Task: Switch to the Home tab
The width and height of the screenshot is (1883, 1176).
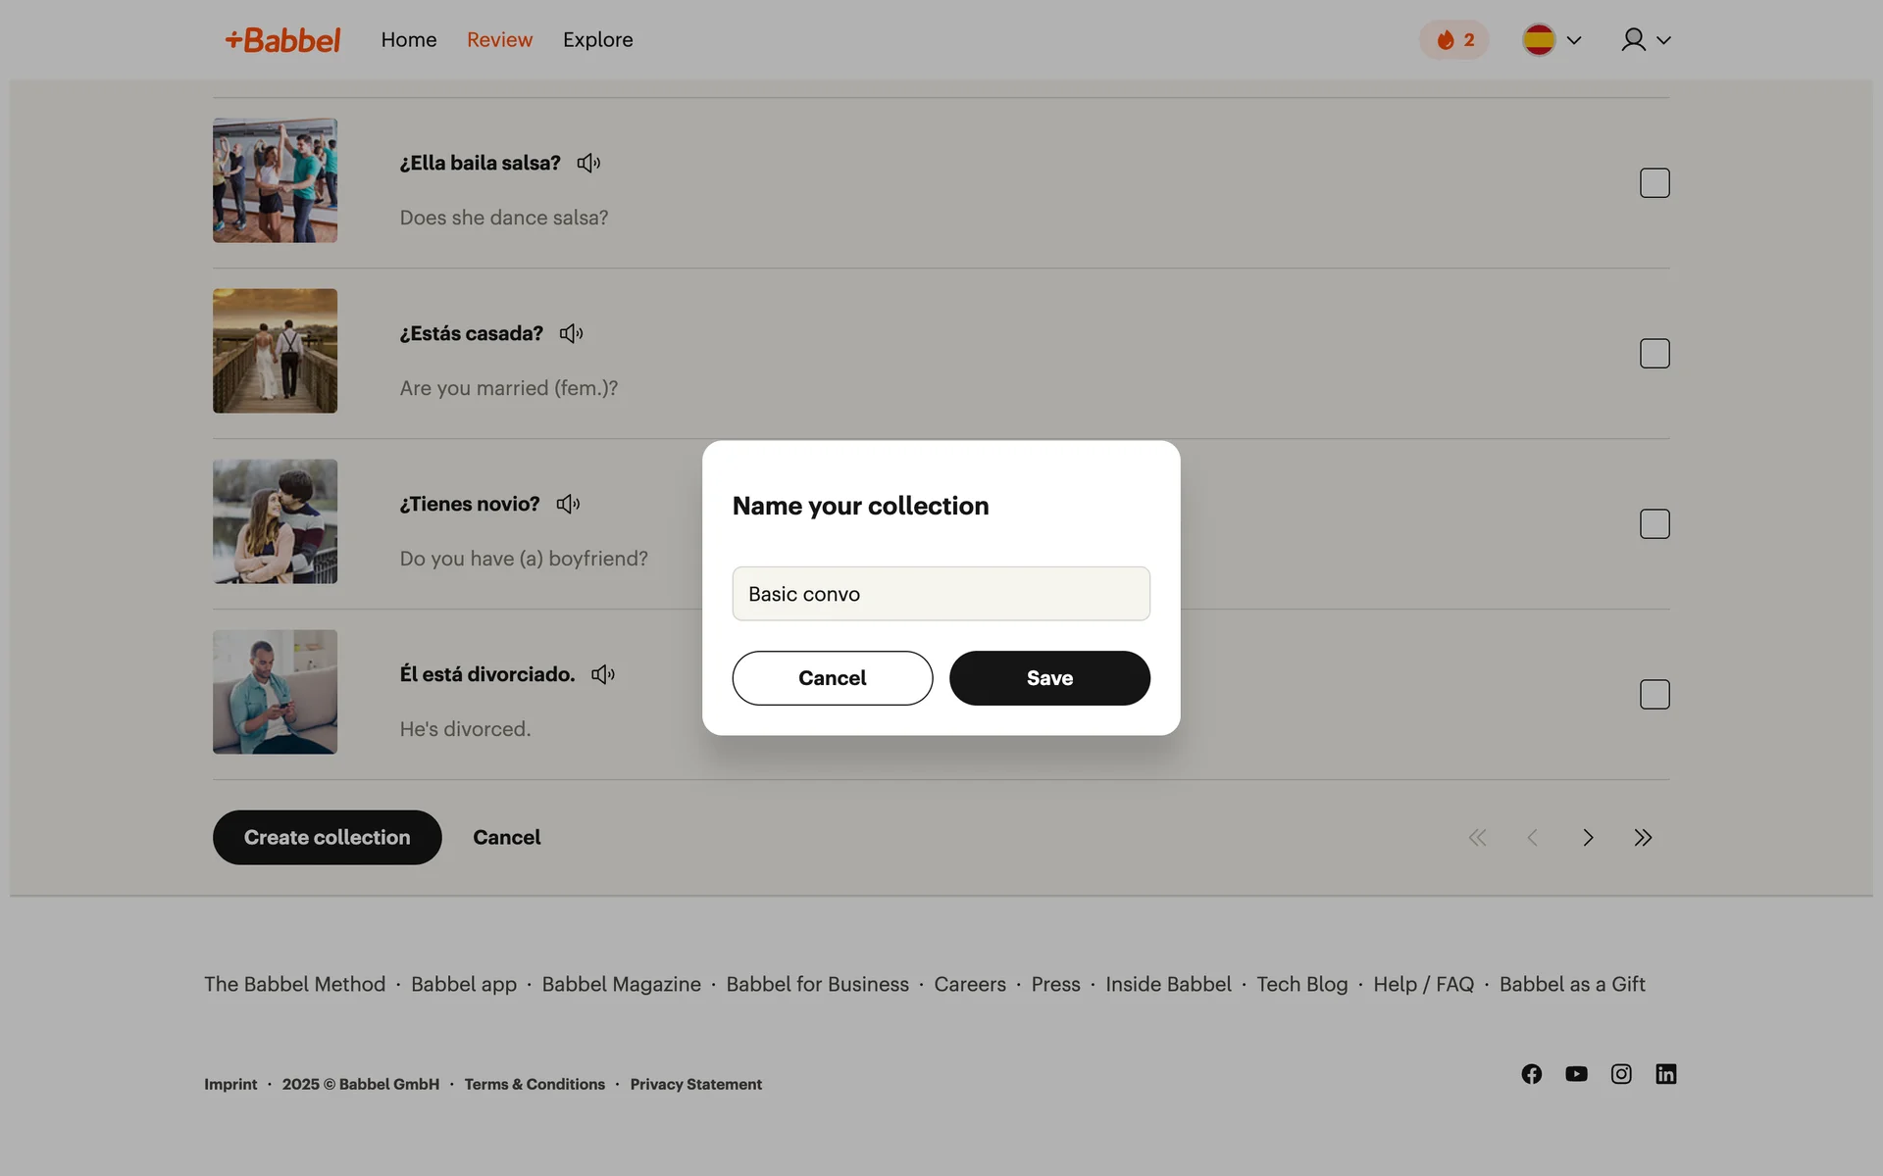Action: (409, 40)
